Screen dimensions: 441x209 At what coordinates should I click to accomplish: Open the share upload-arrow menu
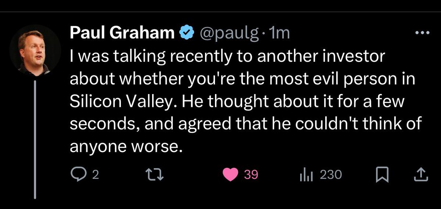coord(421,175)
